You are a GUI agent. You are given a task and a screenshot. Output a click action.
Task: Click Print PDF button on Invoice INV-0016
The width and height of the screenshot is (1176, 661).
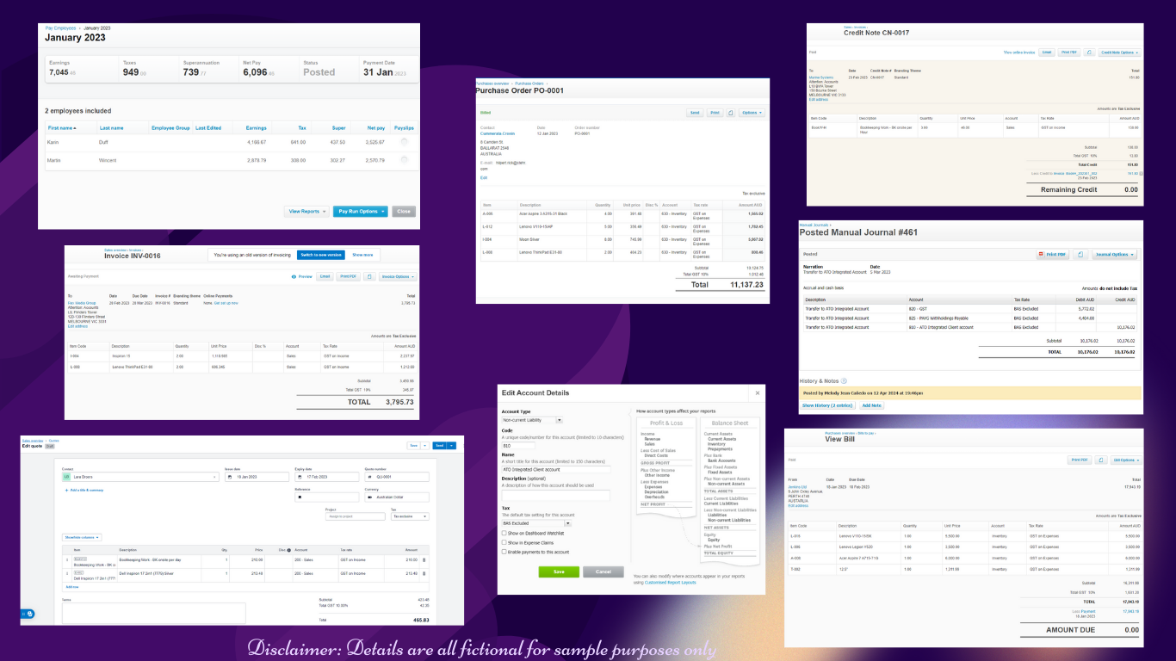[x=348, y=277]
